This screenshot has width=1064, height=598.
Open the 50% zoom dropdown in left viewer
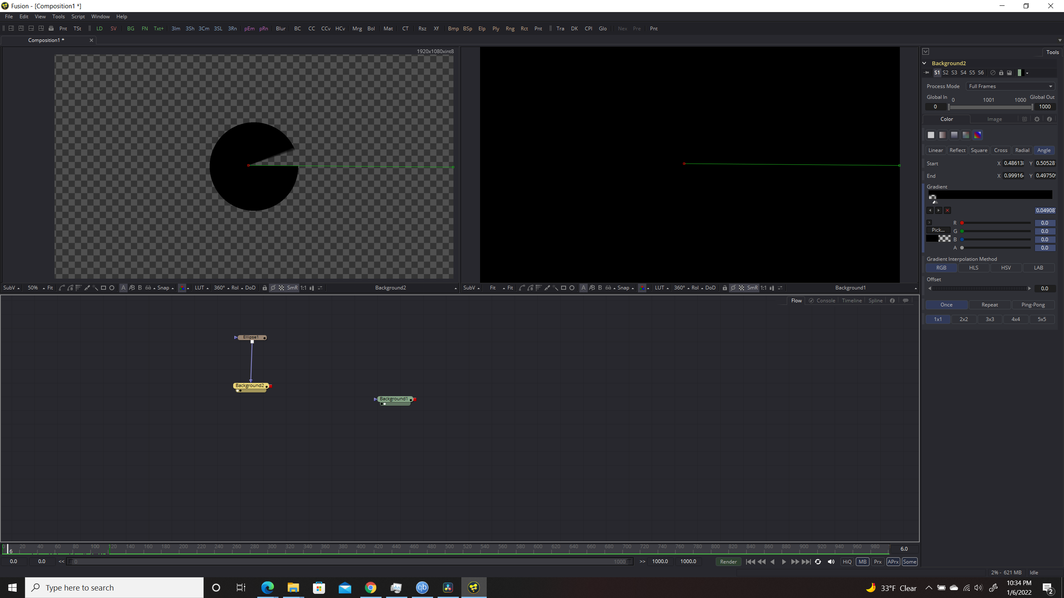[36, 288]
